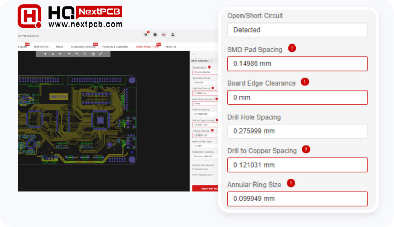Open the language flag selector
Viewport: 394px width, 227px height.
click(164, 35)
